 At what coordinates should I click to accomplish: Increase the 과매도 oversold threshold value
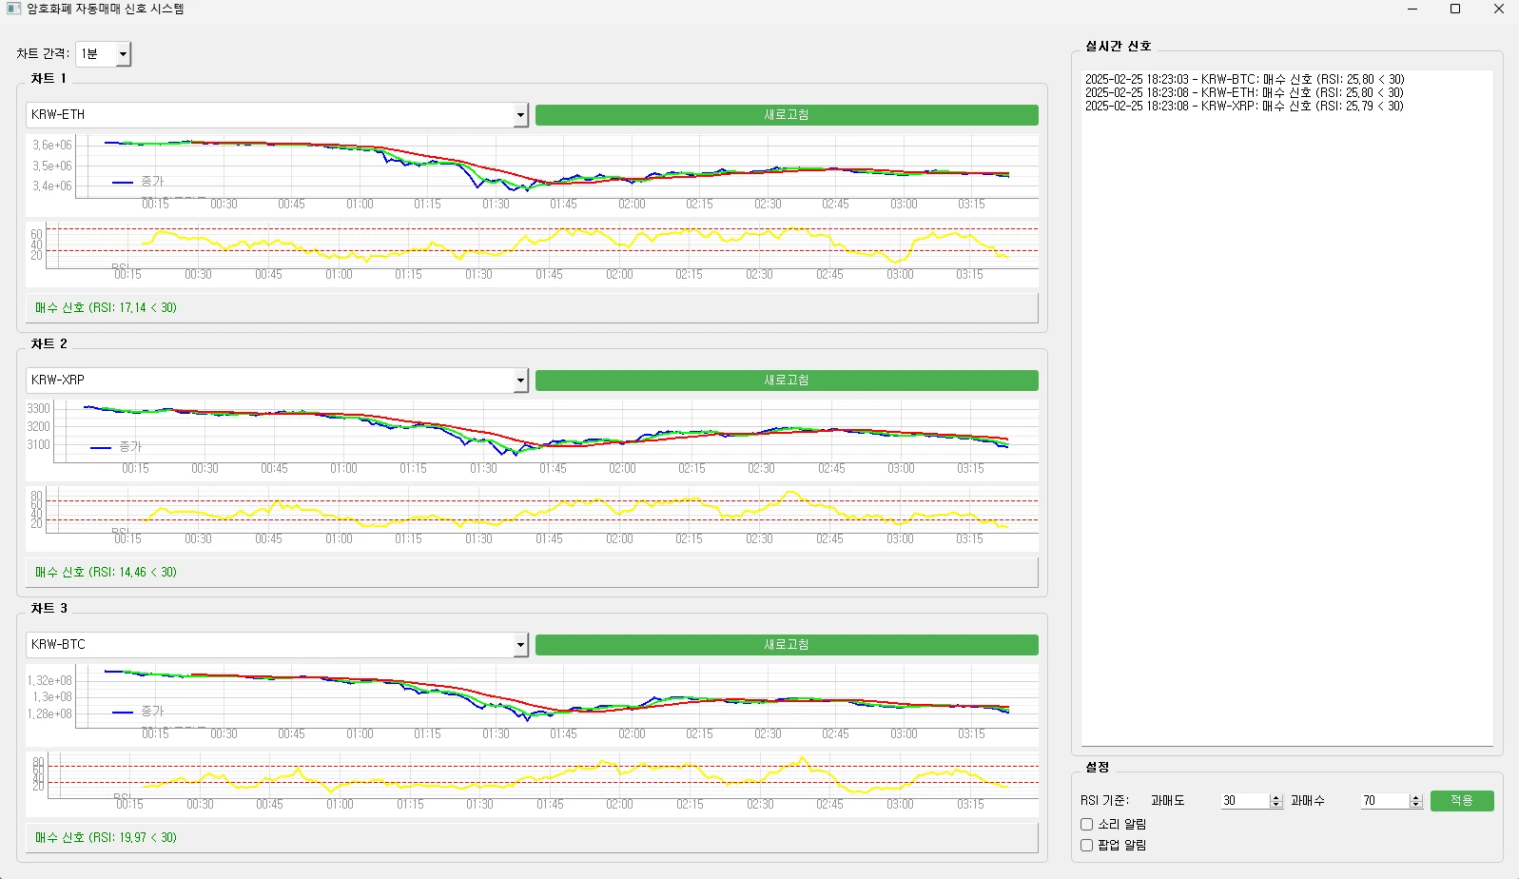tap(1276, 797)
